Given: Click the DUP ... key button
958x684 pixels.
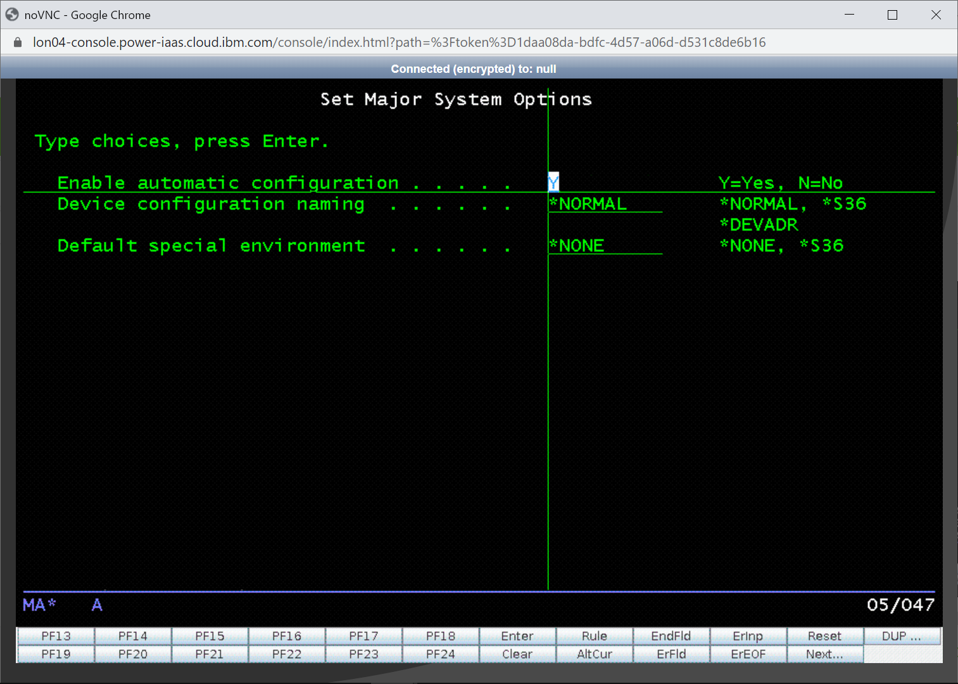Looking at the screenshot, I should (x=902, y=636).
